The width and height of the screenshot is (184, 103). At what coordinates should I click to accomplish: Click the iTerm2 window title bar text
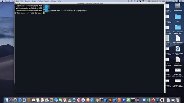(x=90, y=3)
